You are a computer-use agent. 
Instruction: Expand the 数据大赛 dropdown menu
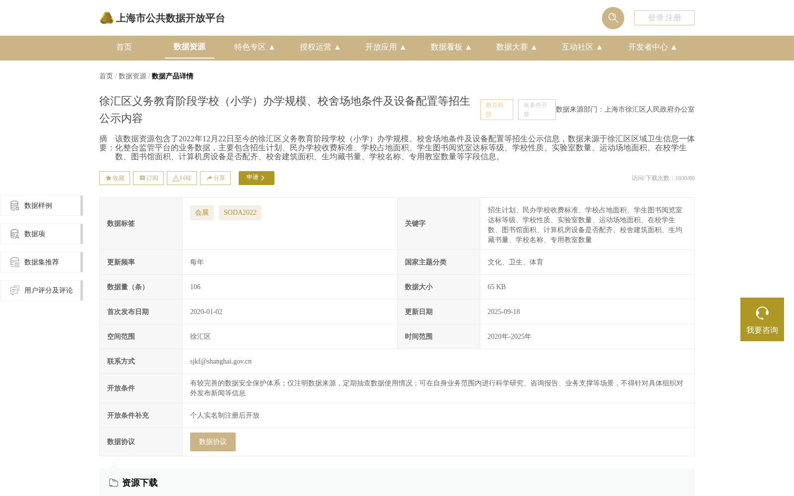tap(516, 47)
